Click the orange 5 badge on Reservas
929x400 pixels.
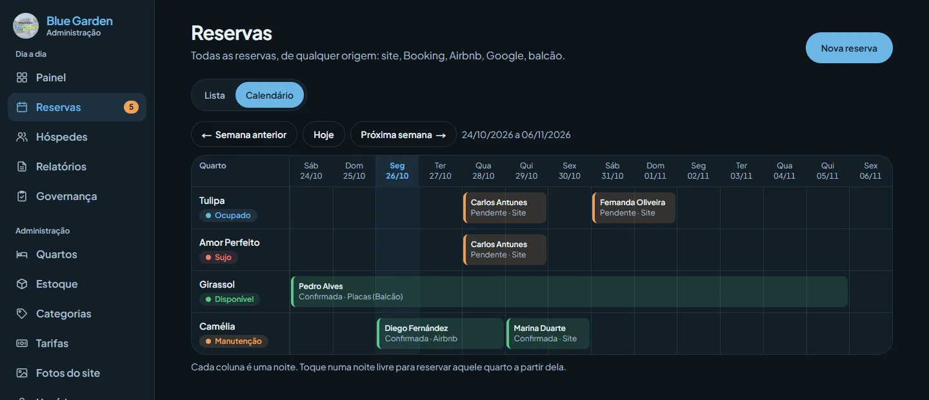tap(131, 107)
